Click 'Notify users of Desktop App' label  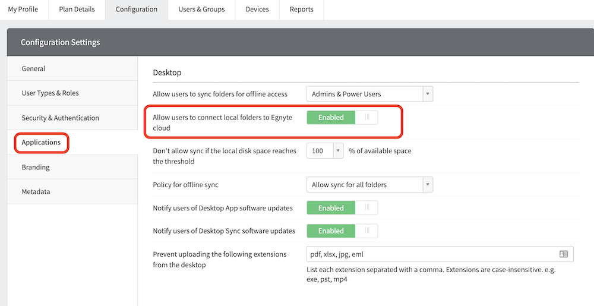tap(223, 208)
